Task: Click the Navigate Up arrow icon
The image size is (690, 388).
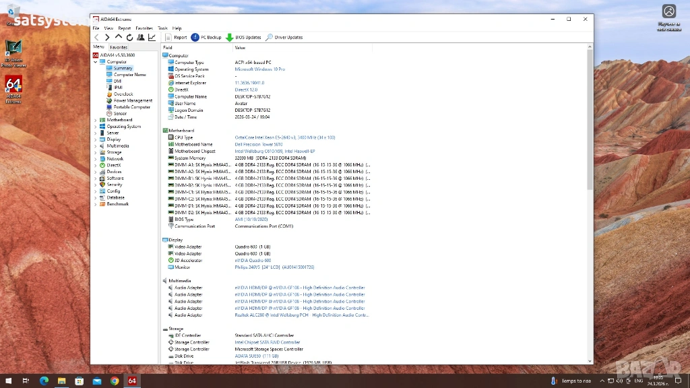Action: tap(119, 38)
